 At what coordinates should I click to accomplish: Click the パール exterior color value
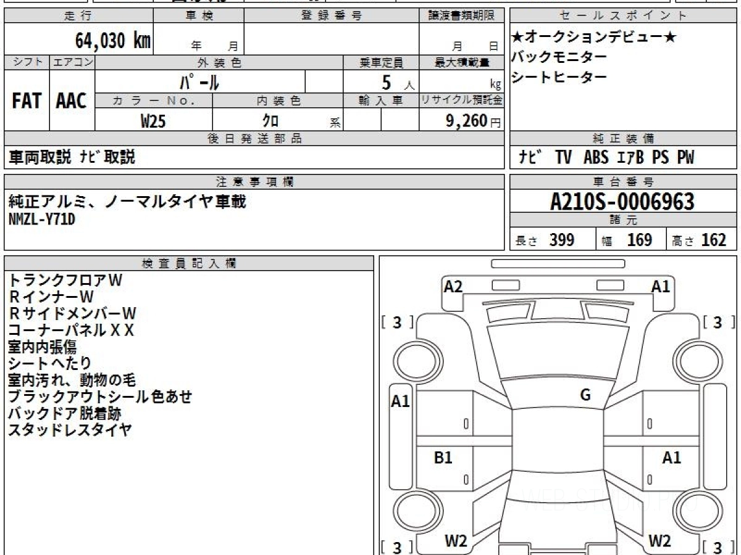(199, 81)
